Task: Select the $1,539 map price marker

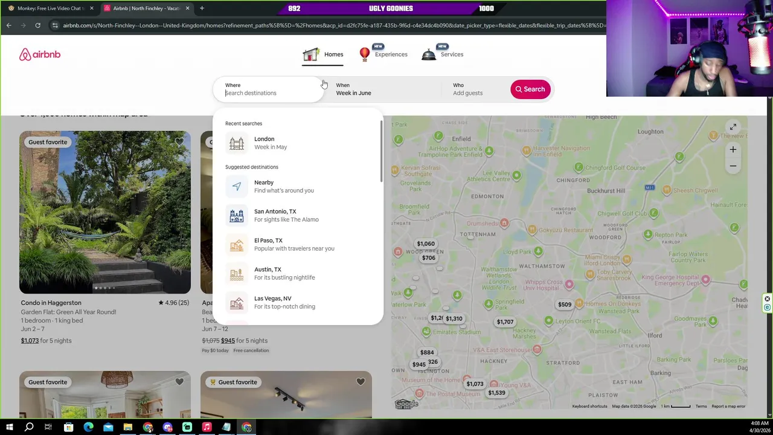Action: click(x=496, y=393)
